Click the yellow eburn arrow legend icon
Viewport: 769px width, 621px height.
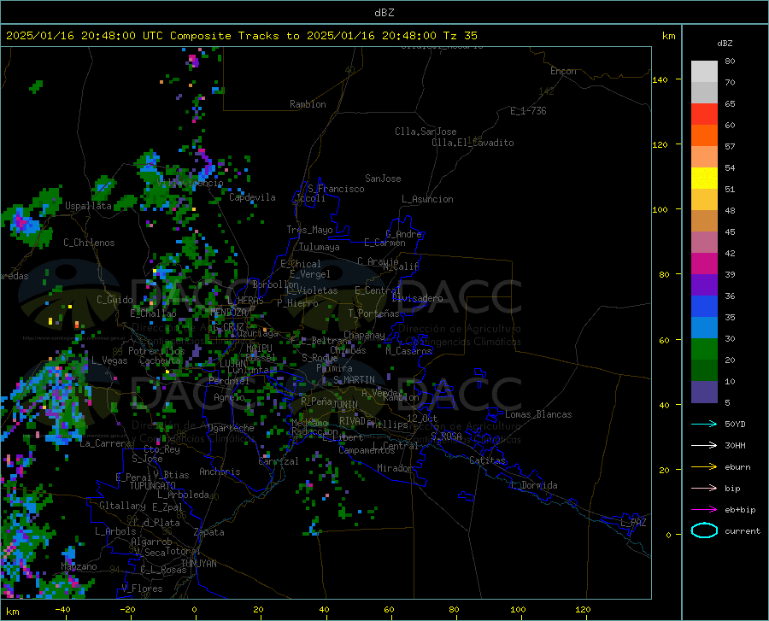(704, 466)
